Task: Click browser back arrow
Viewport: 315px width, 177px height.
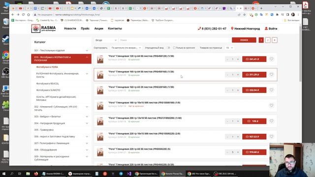Action: pyautogui.click(x=13, y=15)
